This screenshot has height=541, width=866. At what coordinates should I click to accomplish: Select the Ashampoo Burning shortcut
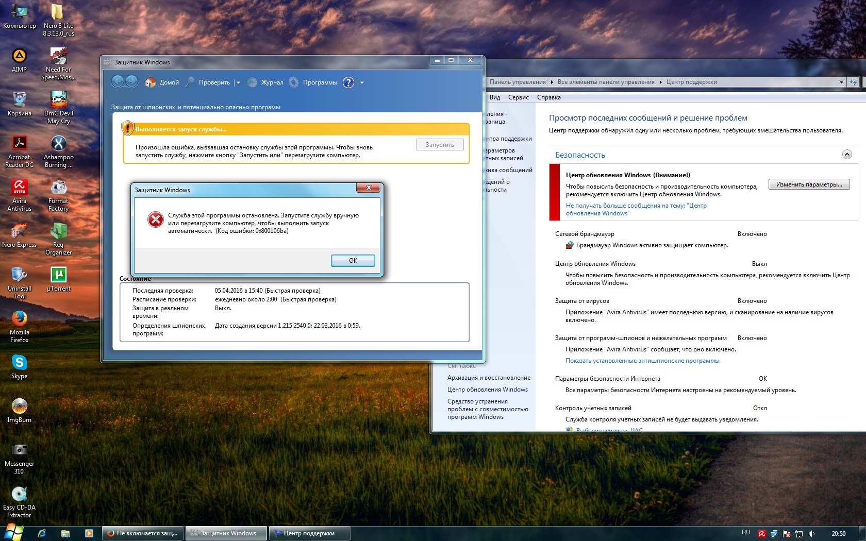coord(58,151)
